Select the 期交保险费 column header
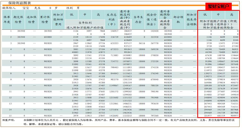The width and height of the screenshot is (242, 129). coord(18,20)
